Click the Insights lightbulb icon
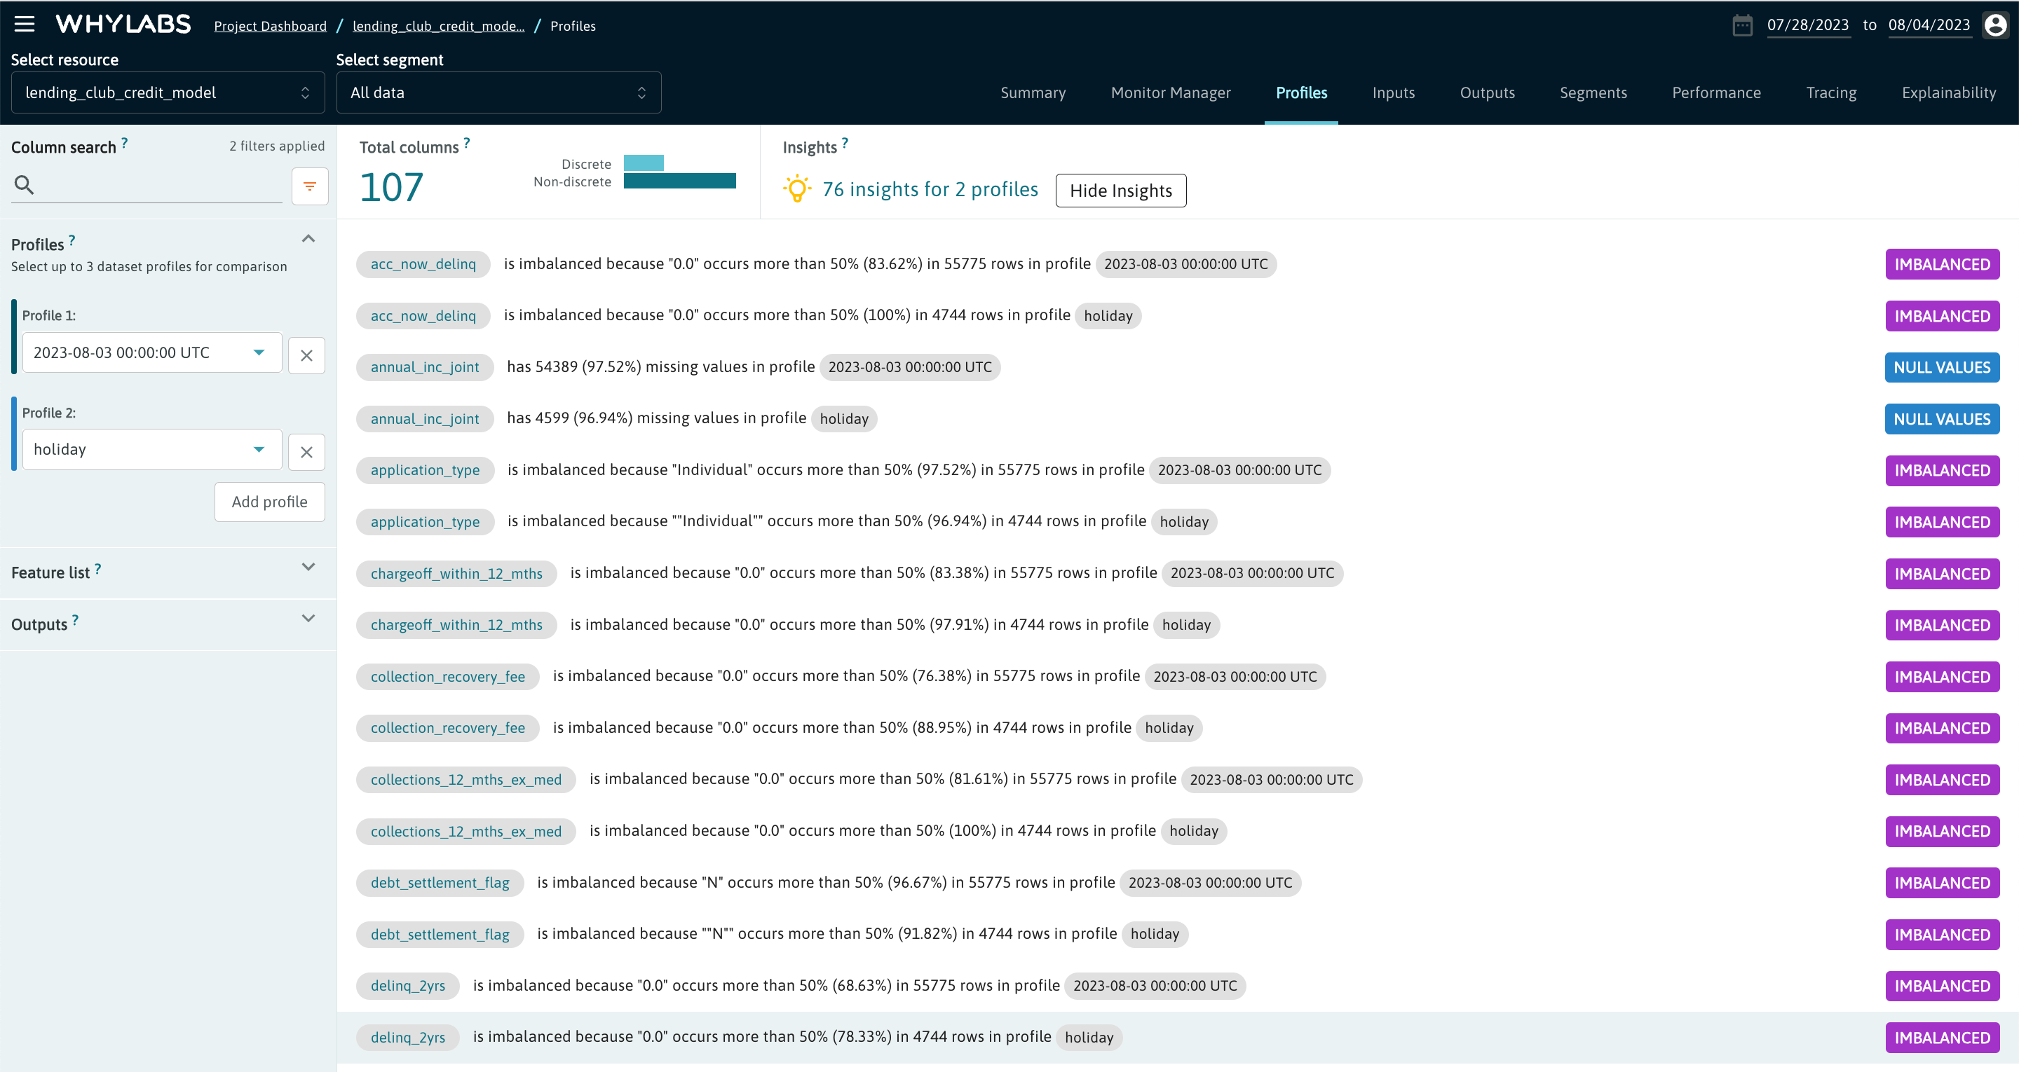 click(x=796, y=188)
